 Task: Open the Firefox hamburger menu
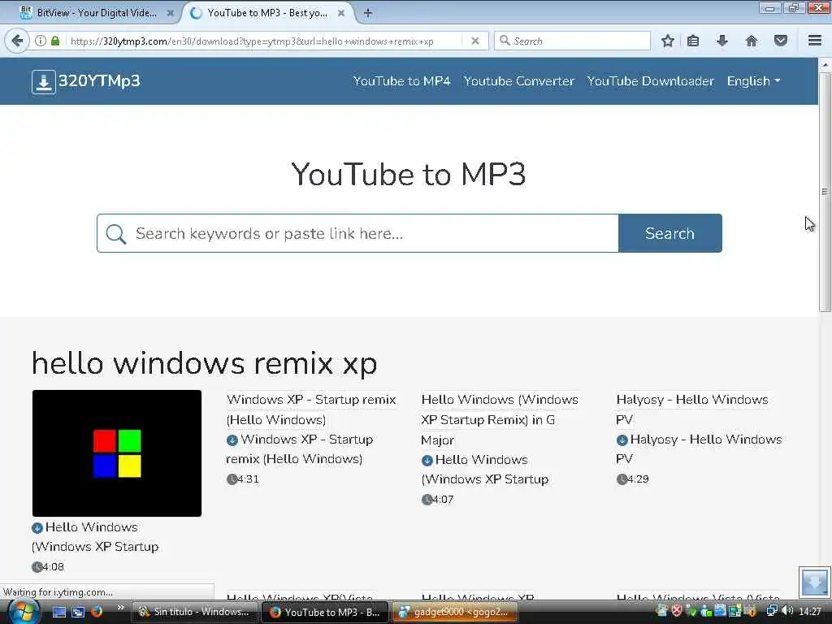click(x=815, y=41)
